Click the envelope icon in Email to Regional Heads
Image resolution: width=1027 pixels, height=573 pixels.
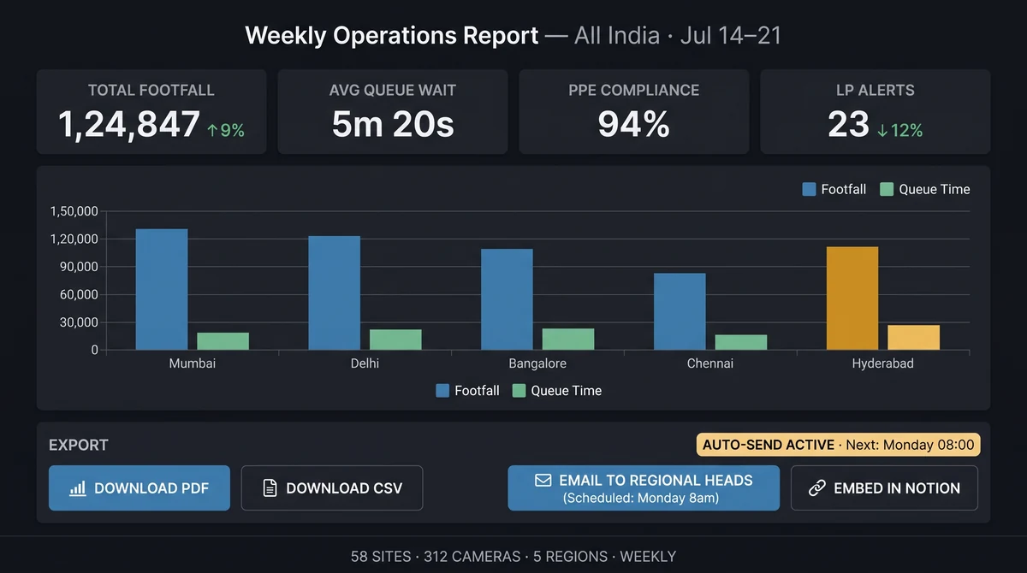click(x=543, y=481)
